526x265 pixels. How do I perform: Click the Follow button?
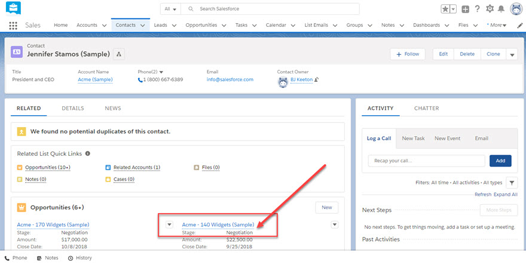click(407, 54)
